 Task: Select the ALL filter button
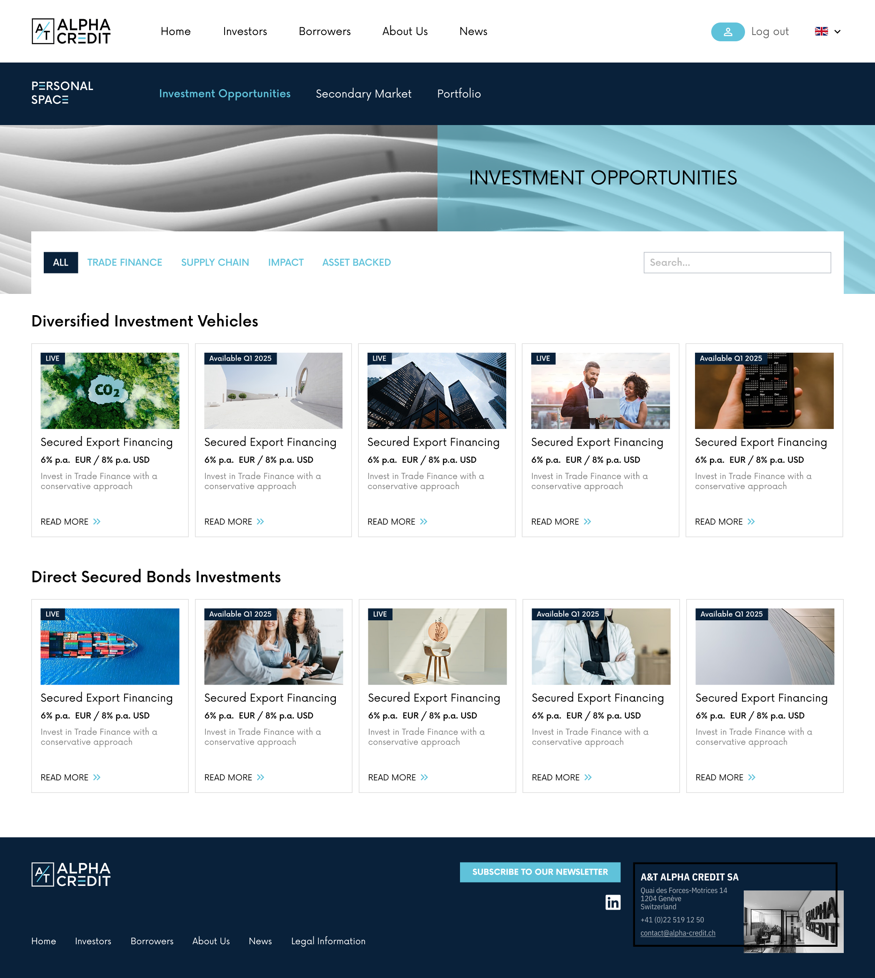coord(60,263)
